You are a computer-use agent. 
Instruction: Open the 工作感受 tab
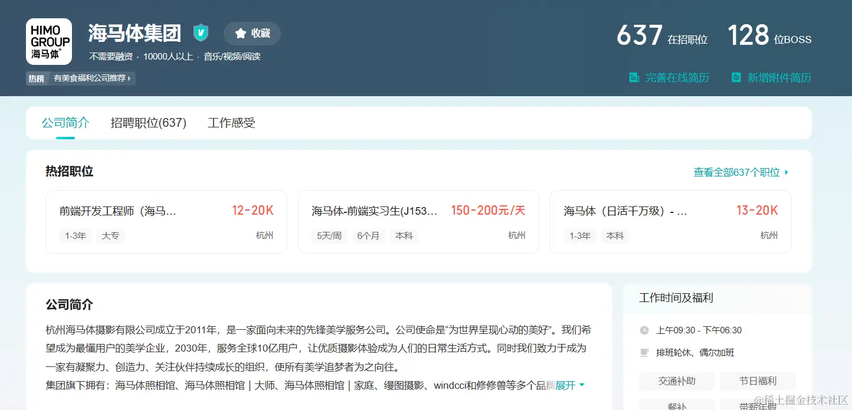[231, 123]
